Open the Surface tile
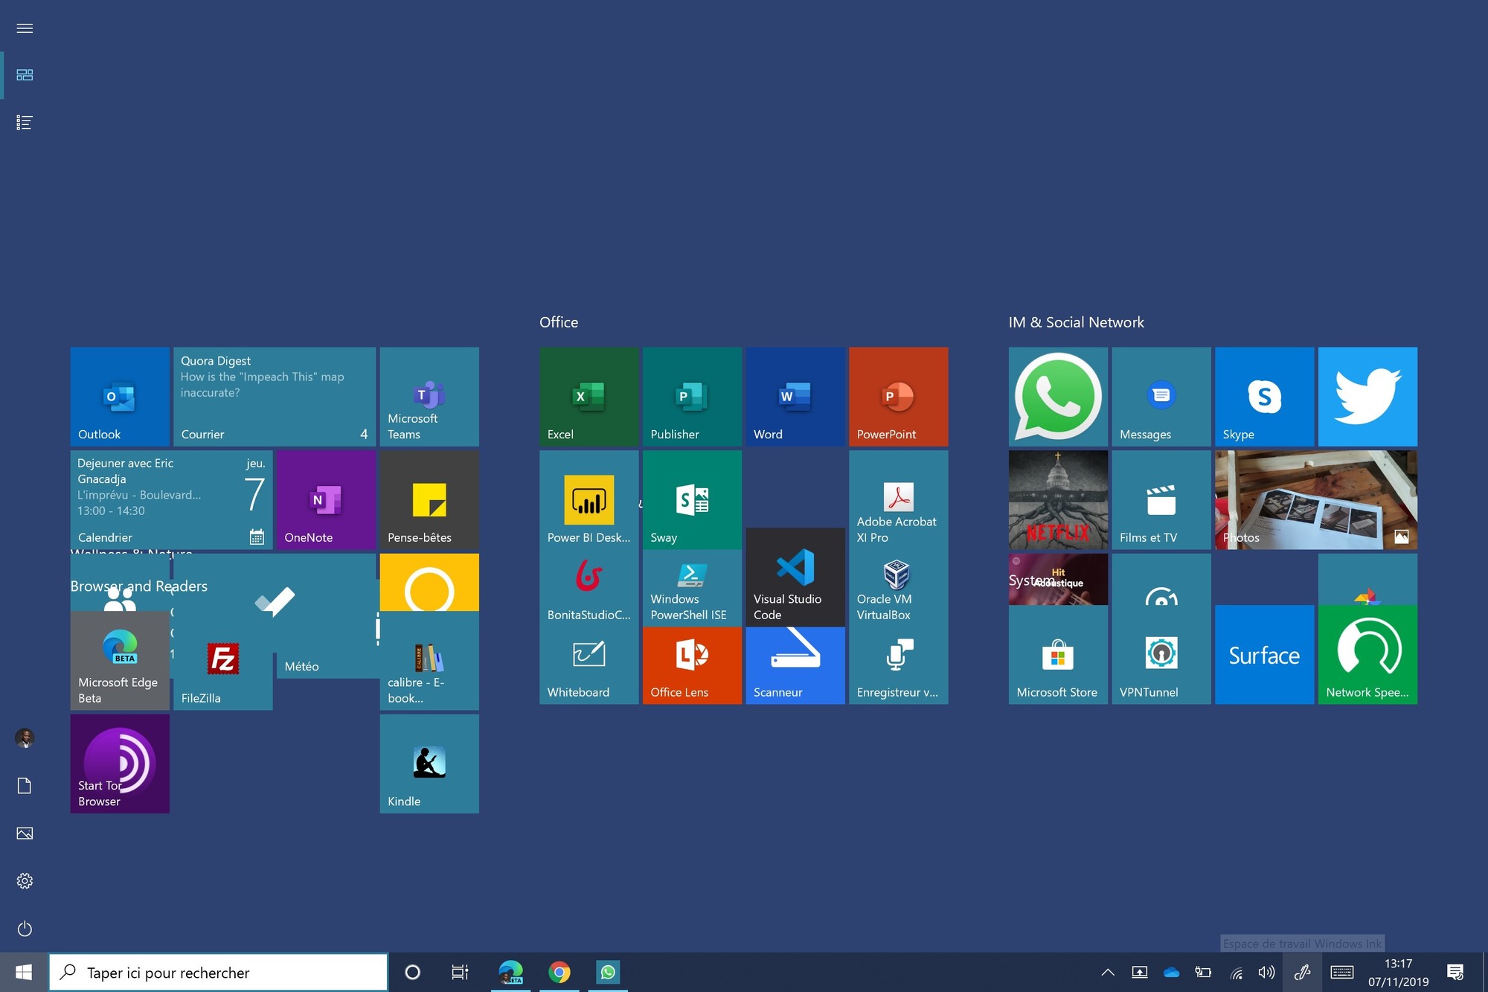 1264,655
